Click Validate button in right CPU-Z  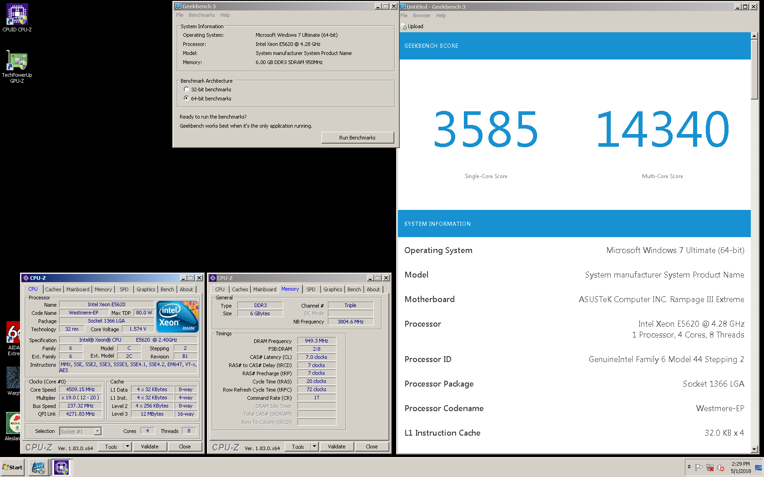tap(337, 447)
